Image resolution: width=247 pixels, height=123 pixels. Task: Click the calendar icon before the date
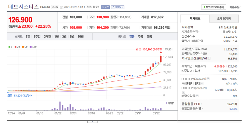62,7
